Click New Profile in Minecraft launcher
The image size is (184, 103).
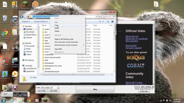42,91
